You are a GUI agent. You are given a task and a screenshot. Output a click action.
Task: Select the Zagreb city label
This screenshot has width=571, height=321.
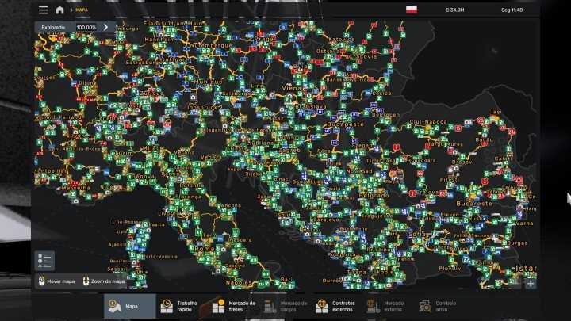[x=290, y=151]
